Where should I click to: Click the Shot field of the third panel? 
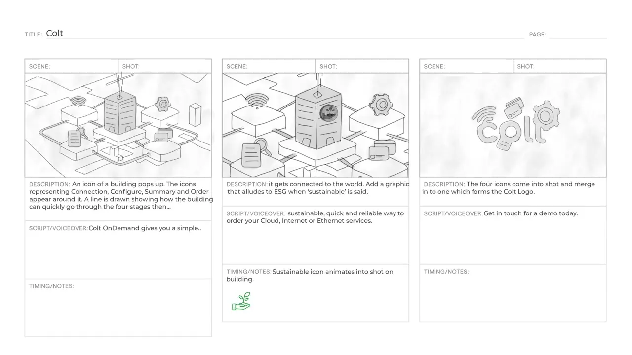pos(560,66)
